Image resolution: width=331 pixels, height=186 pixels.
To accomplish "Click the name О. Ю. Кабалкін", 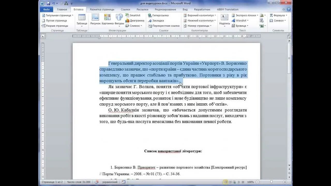I will tap(124, 110).
